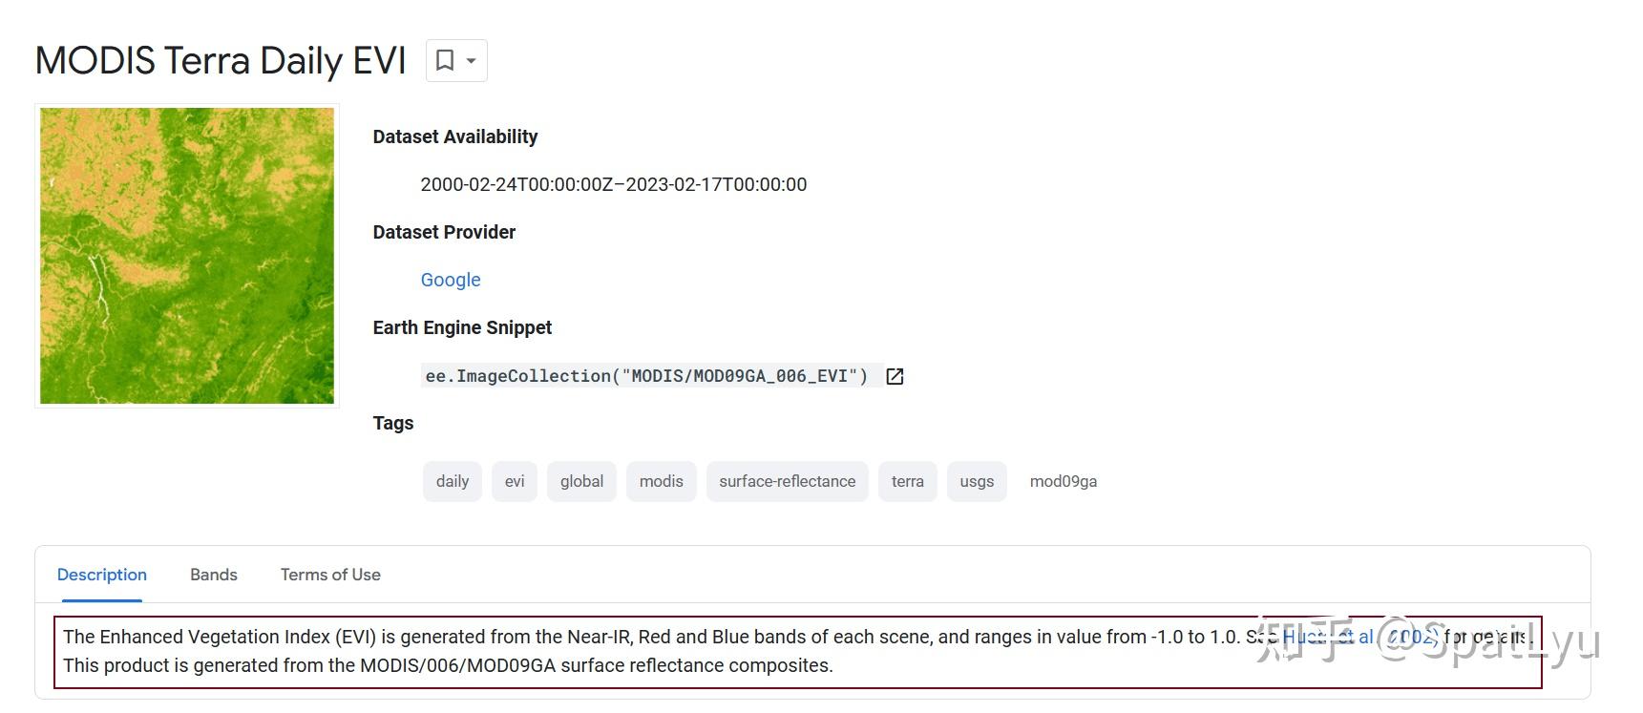Open the EVI dataset preview thumbnail
This screenshot has height=713, width=1643.
click(x=187, y=256)
